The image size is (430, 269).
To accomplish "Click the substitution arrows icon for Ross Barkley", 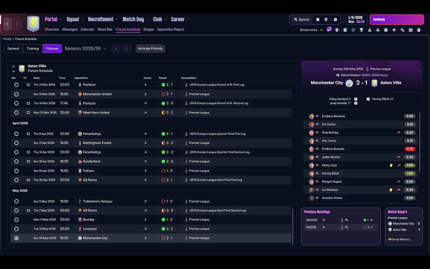I will [x=399, y=132].
